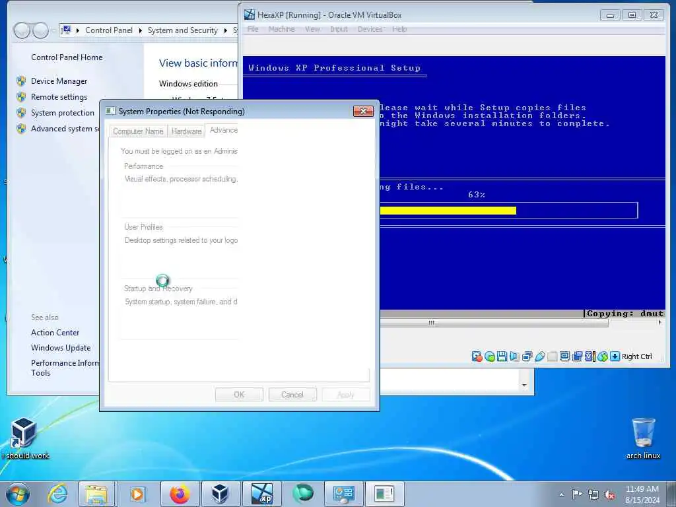Click the Control Panel back navigation button
This screenshot has width=676, height=507.
point(22,30)
